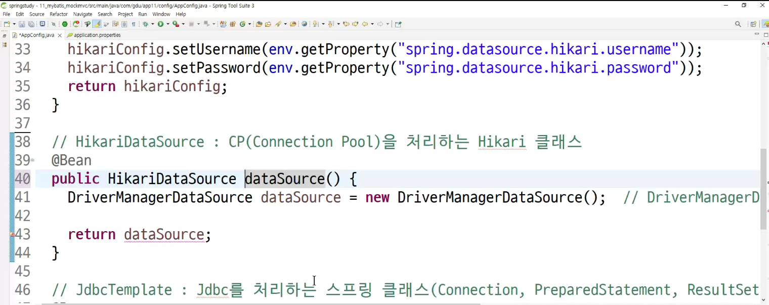
Task: Close the AppConfig.java tab
Action: pyautogui.click(x=60, y=35)
